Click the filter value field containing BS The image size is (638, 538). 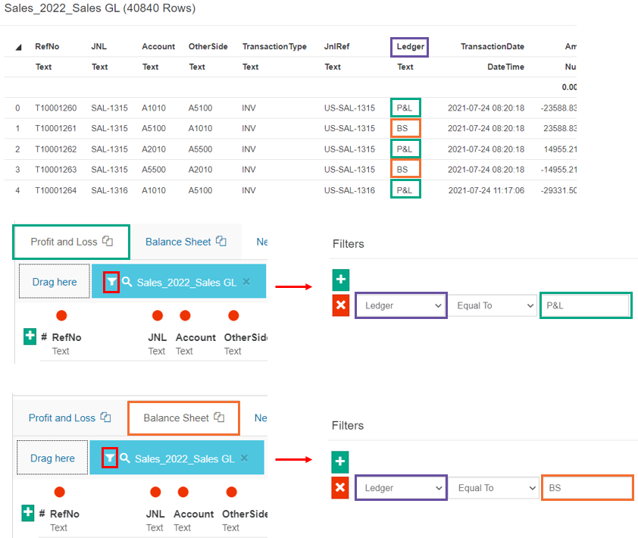[x=587, y=488]
